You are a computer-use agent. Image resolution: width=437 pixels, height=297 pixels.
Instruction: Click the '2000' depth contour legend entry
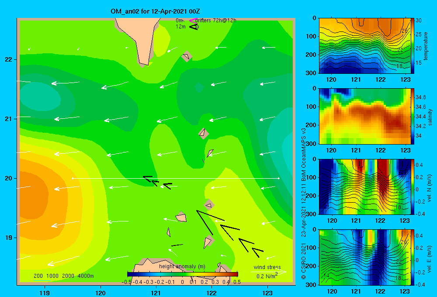[68, 276]
